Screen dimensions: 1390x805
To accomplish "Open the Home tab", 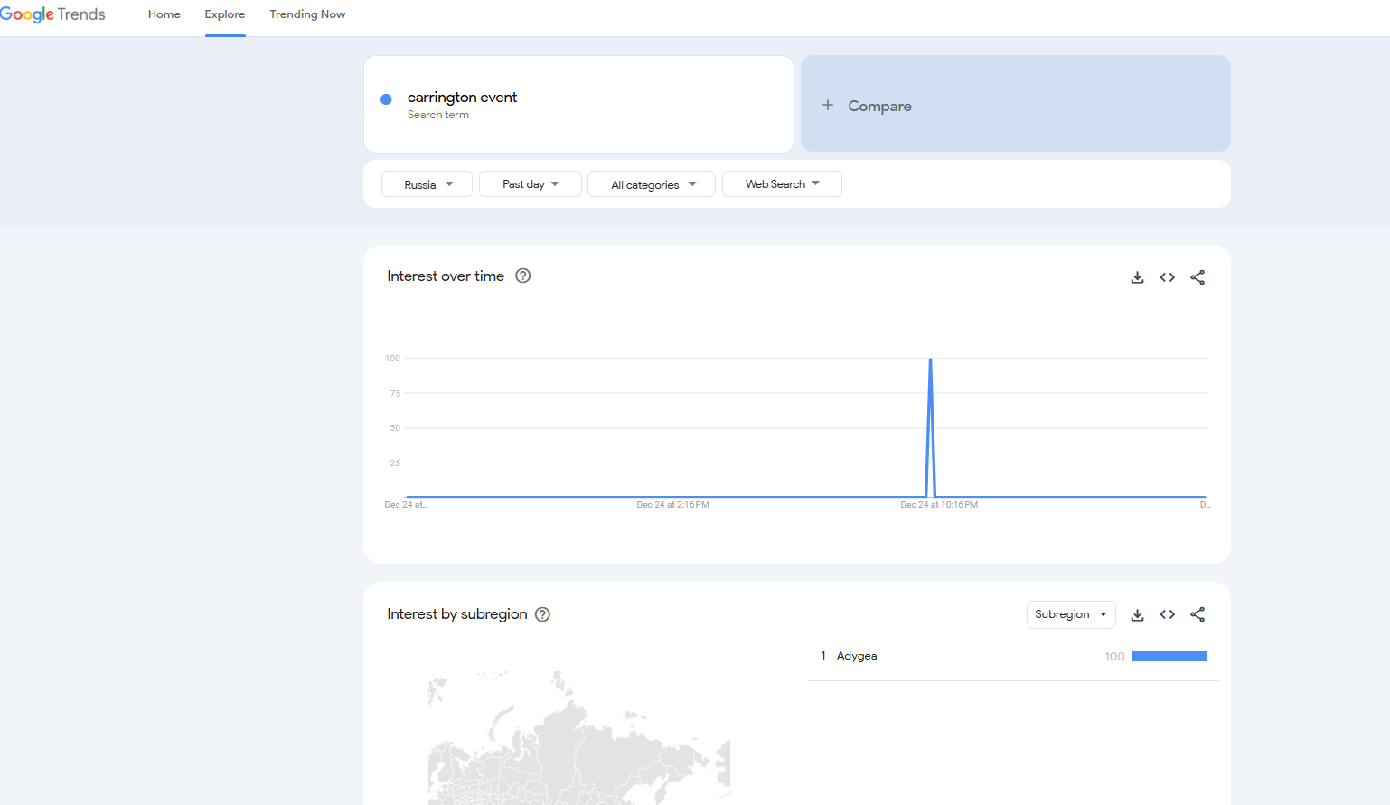I will [164, 14].
